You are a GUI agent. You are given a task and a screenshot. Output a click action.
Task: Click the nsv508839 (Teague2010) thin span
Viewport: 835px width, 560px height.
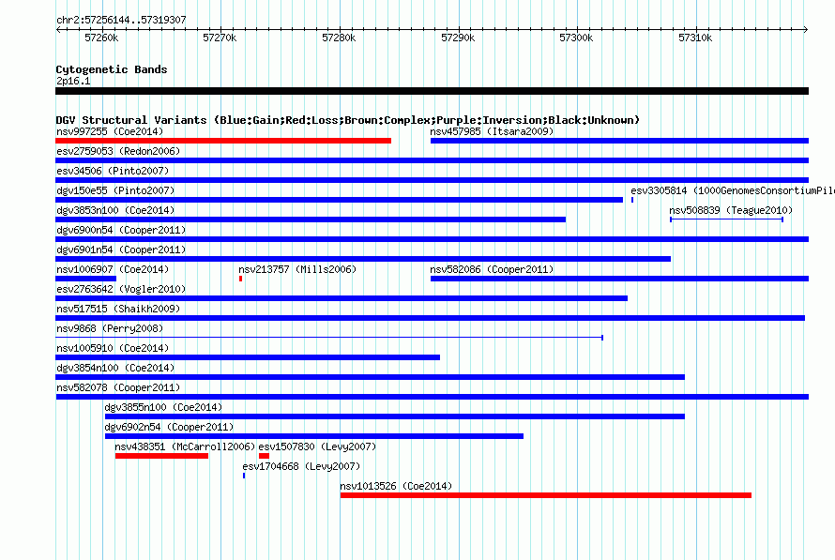coord(726,219)
